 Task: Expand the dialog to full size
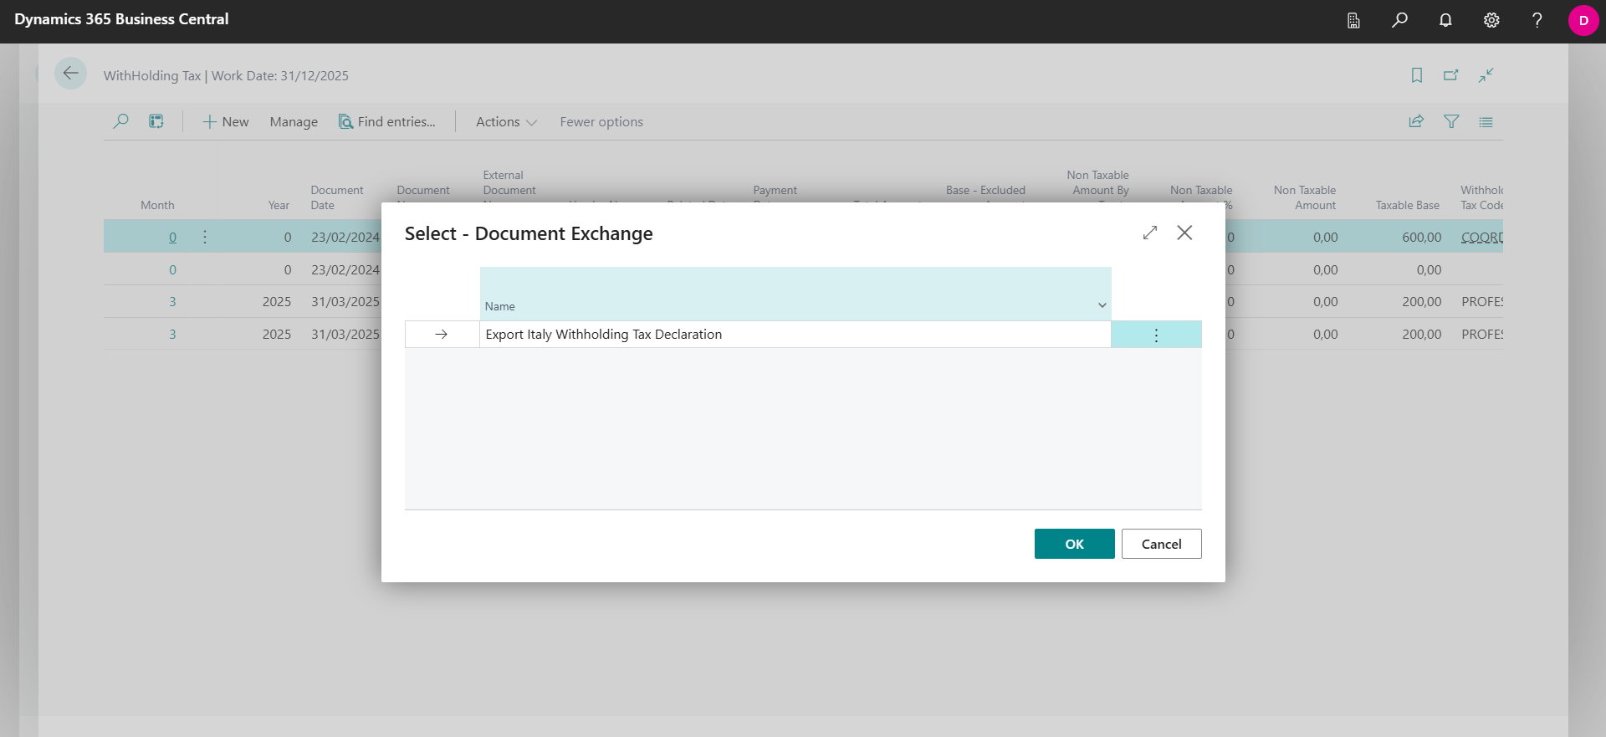pos(1150,233)
